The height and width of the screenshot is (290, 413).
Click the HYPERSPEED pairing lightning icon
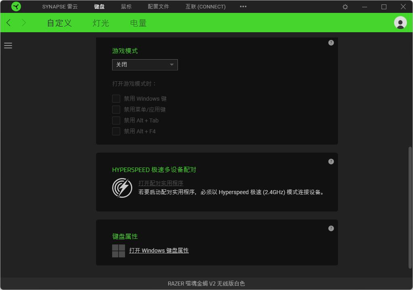point(122,188)
